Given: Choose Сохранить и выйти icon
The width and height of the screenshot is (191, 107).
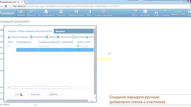Looking at the screenshot, I should pyautogui.click(x=76, y=13).
